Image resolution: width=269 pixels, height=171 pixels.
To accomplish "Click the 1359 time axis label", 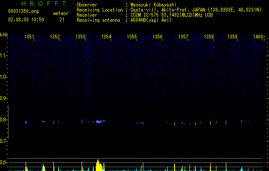I will (233, 37).
